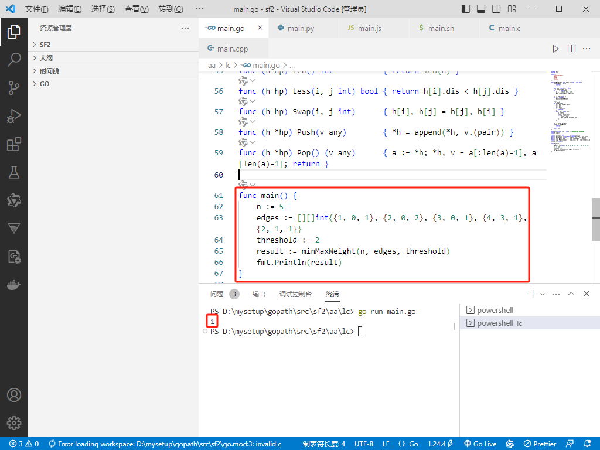600x450 pixels.
Task: Change UTF-8 file encoding
Action: coord(364,444)
